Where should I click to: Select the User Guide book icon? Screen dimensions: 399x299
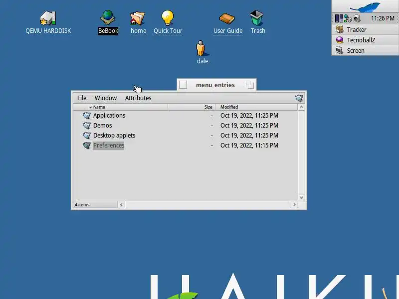click(227, 18)
